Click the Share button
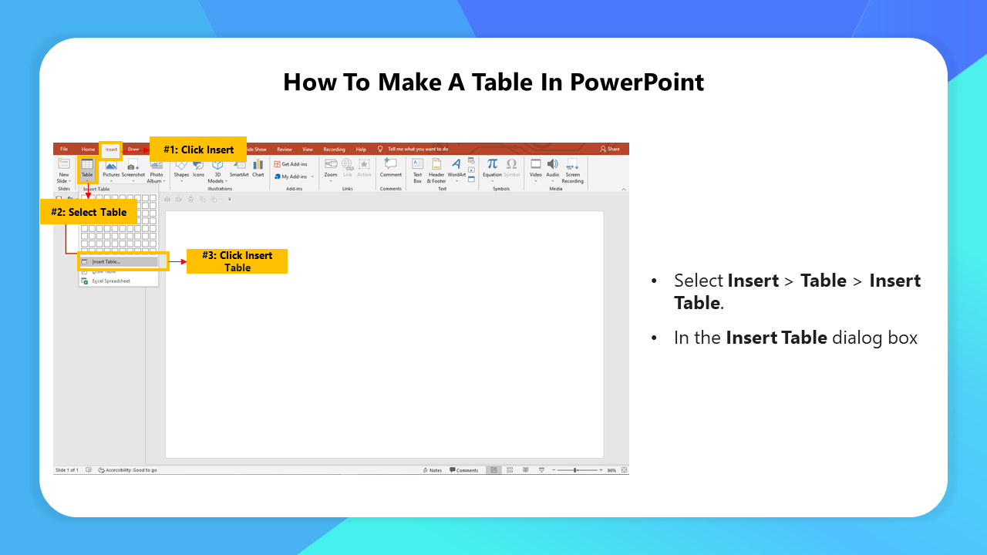The height and width of the screenshot is (555, 987). pos(610,149)
